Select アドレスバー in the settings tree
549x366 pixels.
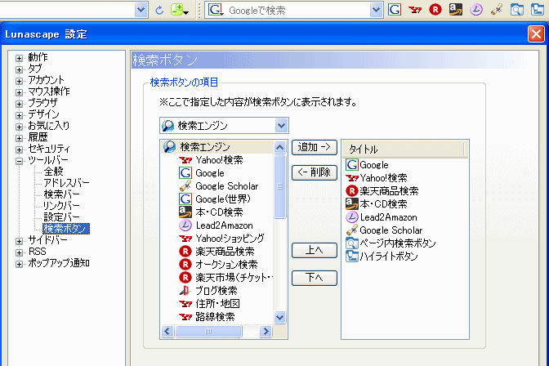pos(66,183)
